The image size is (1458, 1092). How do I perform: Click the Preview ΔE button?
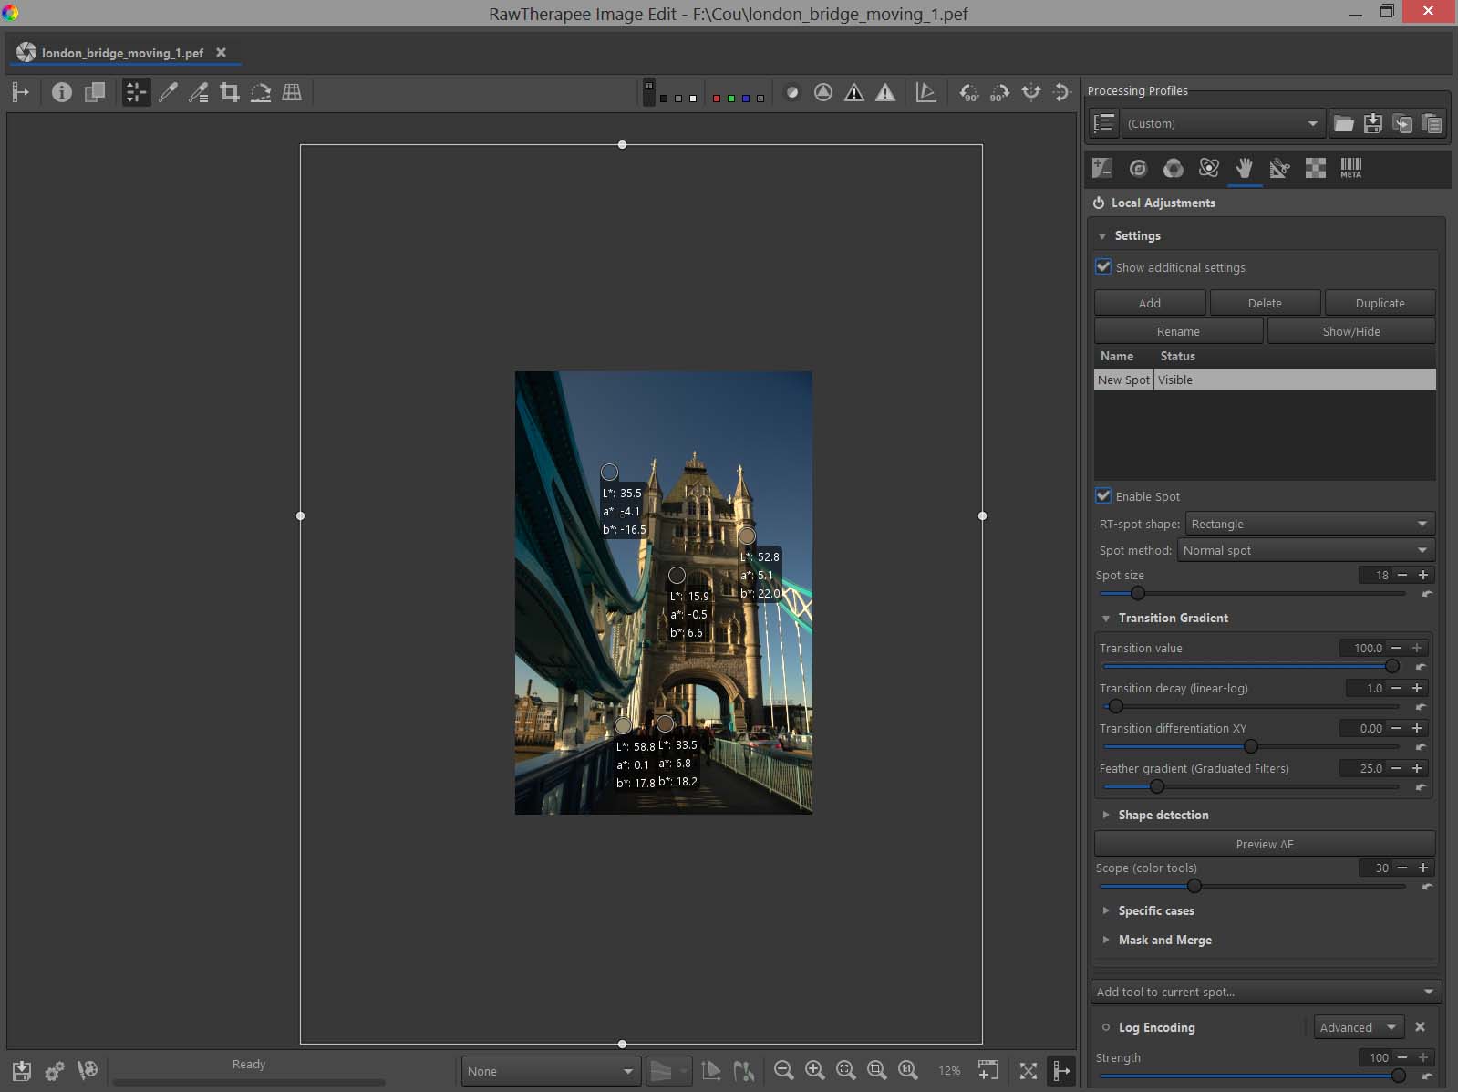click(x=1264, y=844)
